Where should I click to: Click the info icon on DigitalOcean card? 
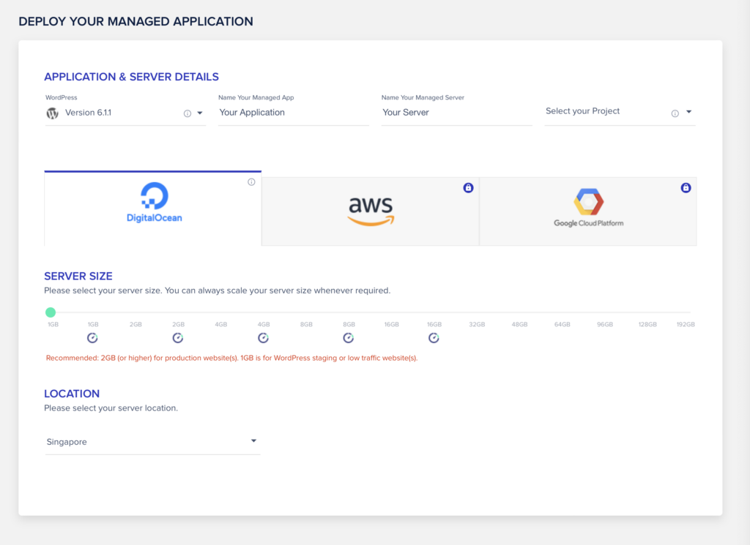251,182
